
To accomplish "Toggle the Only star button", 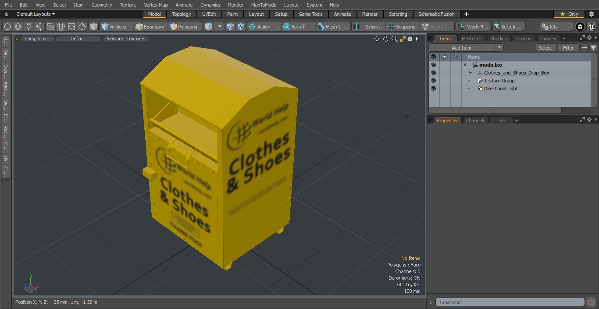I will 569,14.
